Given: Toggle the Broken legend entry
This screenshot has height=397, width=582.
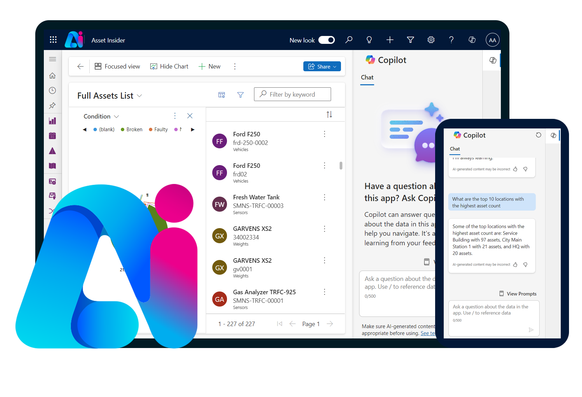Looking at the screenshot, I should 132,129.
